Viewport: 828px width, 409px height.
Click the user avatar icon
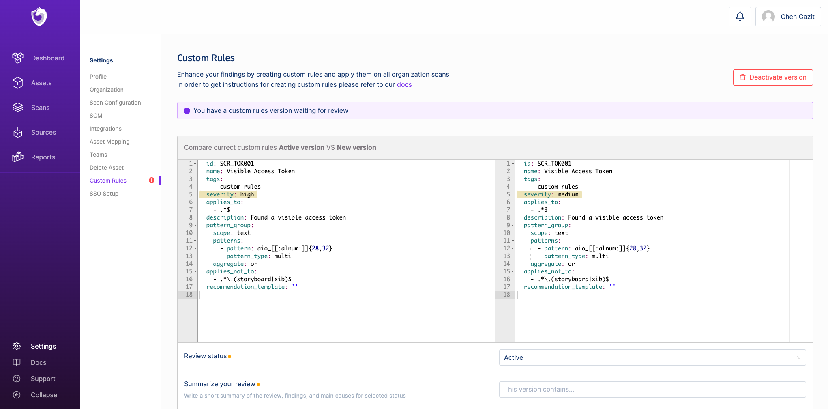[768, 17]
